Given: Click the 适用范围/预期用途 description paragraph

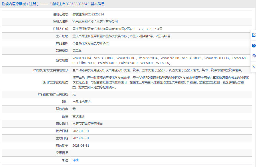Looking at the screenshot, I should tap(161, 82).
